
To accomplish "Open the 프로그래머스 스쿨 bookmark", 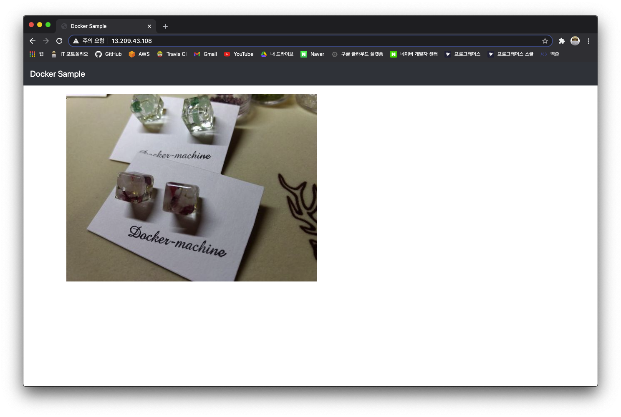I will 511,54.
